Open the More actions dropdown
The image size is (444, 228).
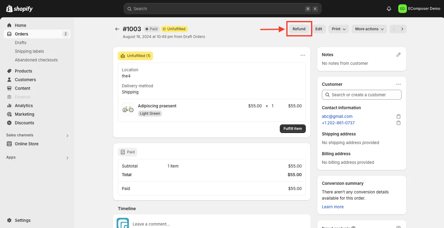pos(369,29)
